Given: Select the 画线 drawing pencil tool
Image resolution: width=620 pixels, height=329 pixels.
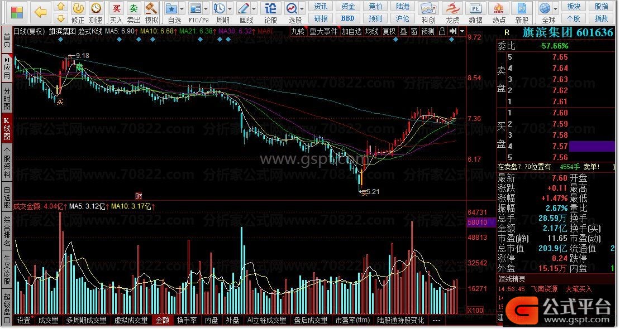Looking at the screenshot, I should pyautogui.click(x=244, y=8).
